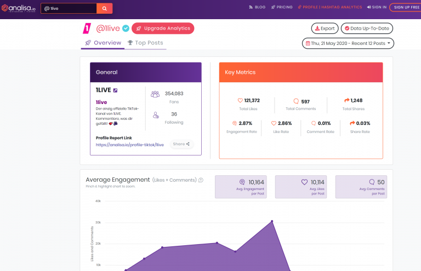Select the Overview tab
421x271 pixels.
tap(103, 43)
